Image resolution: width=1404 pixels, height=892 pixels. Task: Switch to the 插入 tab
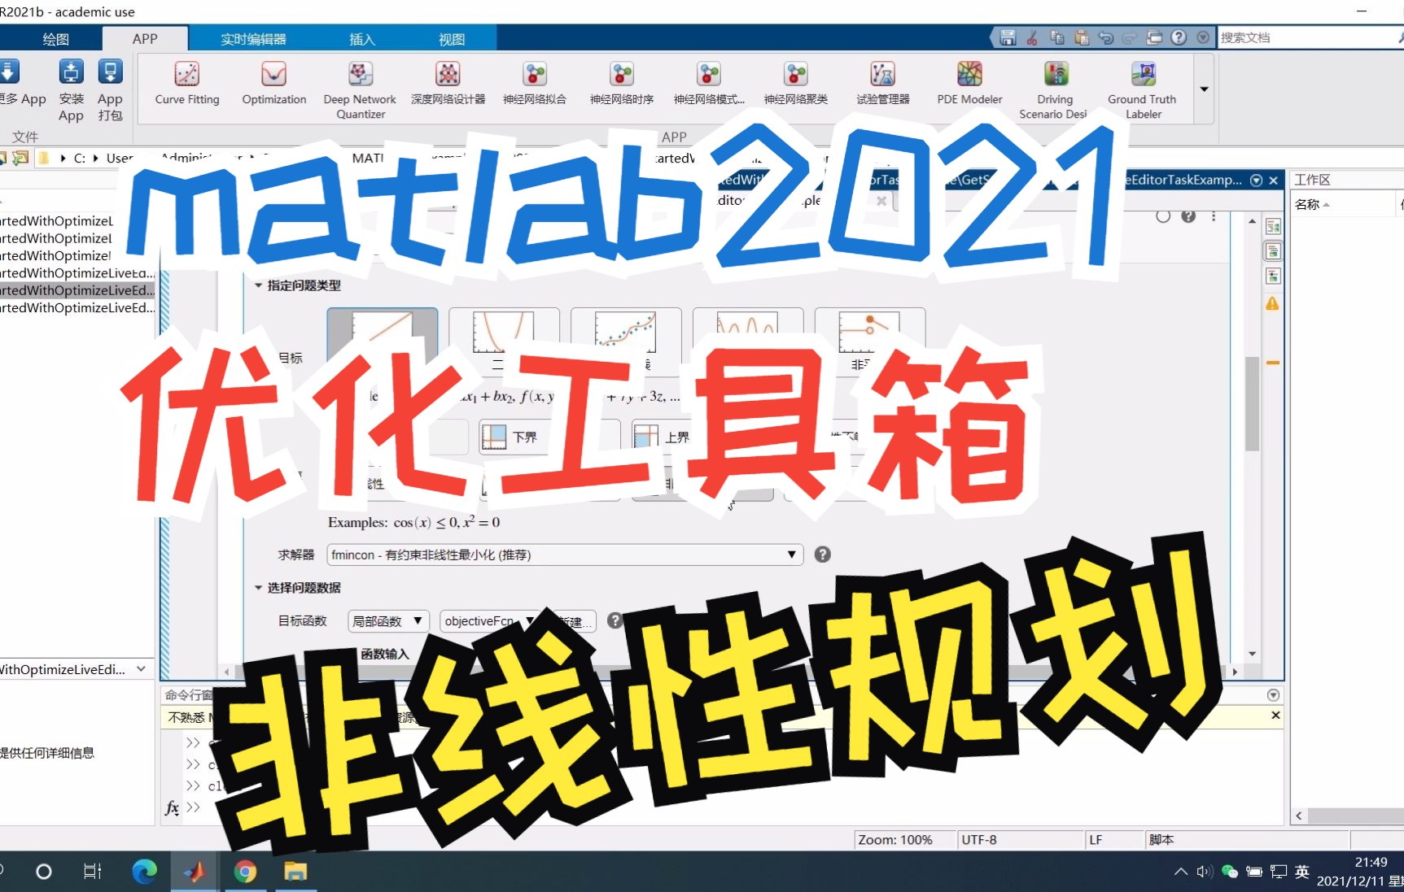(x=362, y=39)
